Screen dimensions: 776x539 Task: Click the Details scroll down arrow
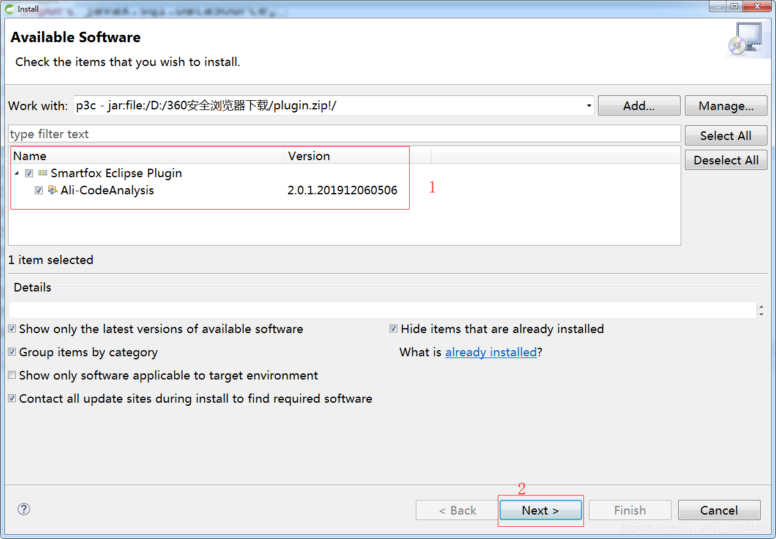pos(761,314)
